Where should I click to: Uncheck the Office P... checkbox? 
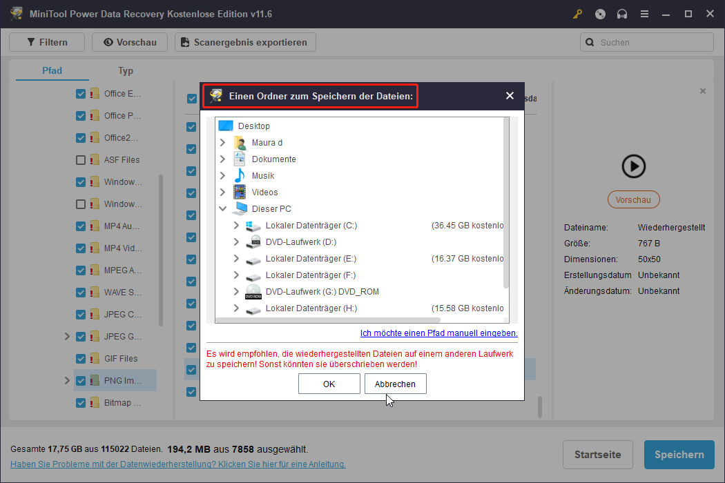pos(81,116)
